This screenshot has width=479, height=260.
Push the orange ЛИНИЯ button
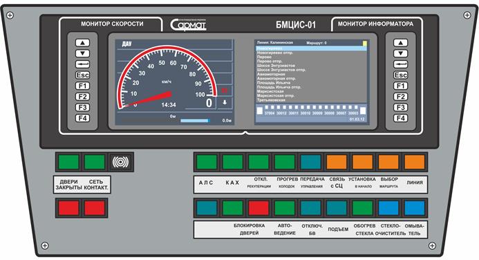click(x=415, y=162)
